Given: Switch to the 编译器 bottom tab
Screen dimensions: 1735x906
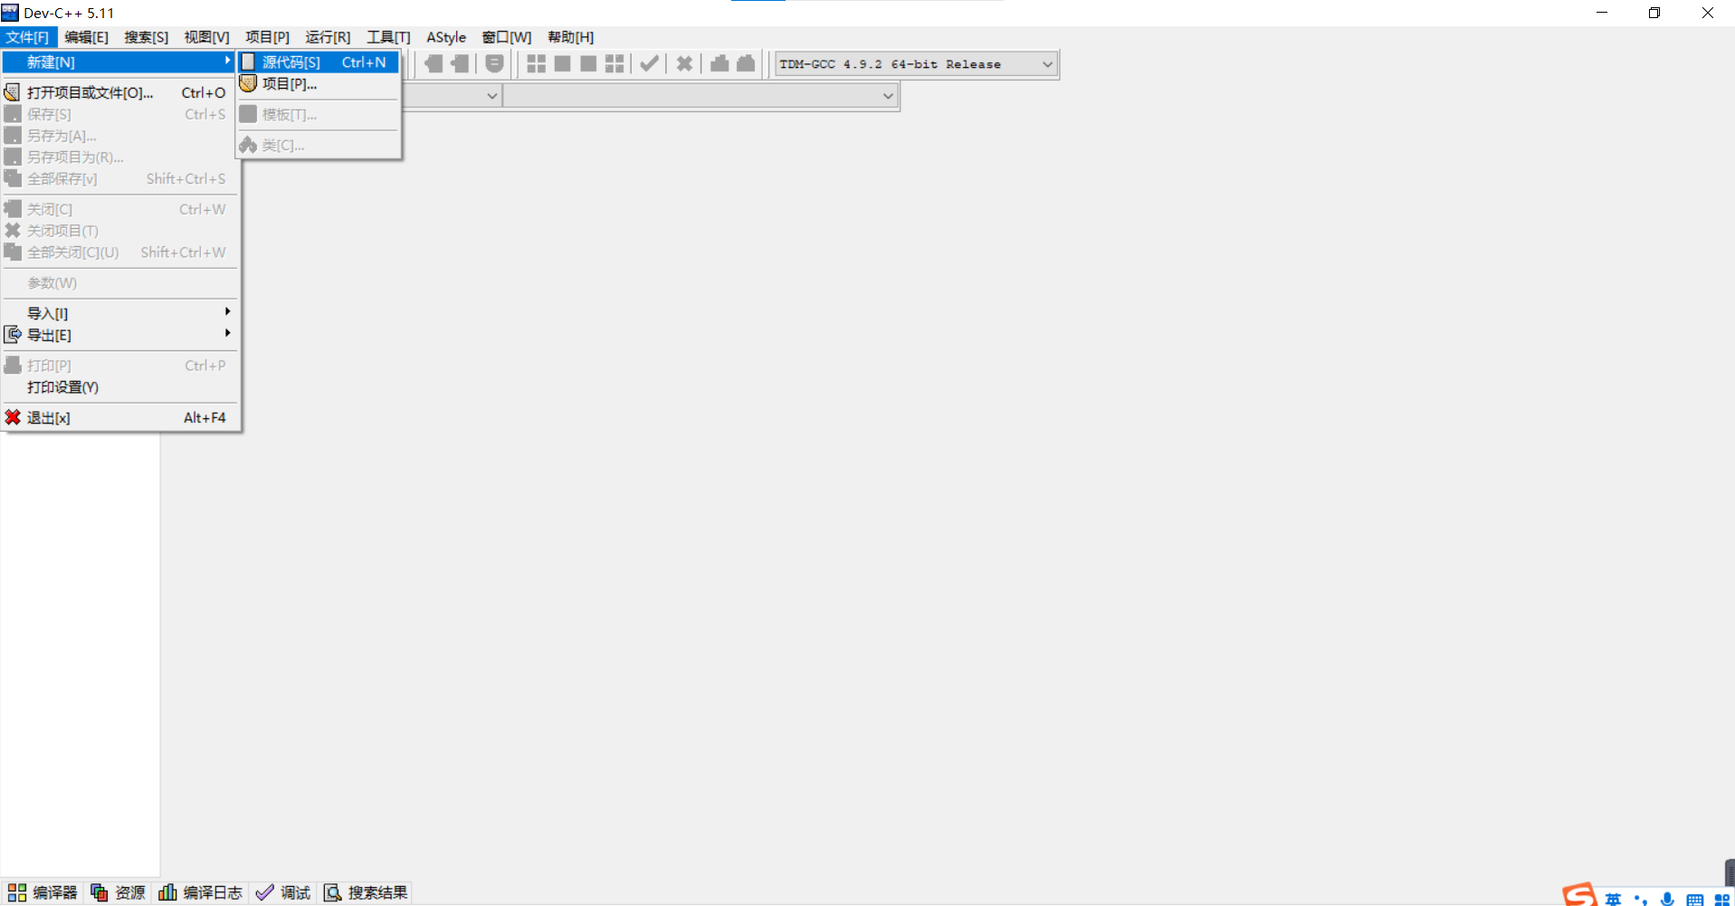Looking at the screenshot, I should 43,892.
